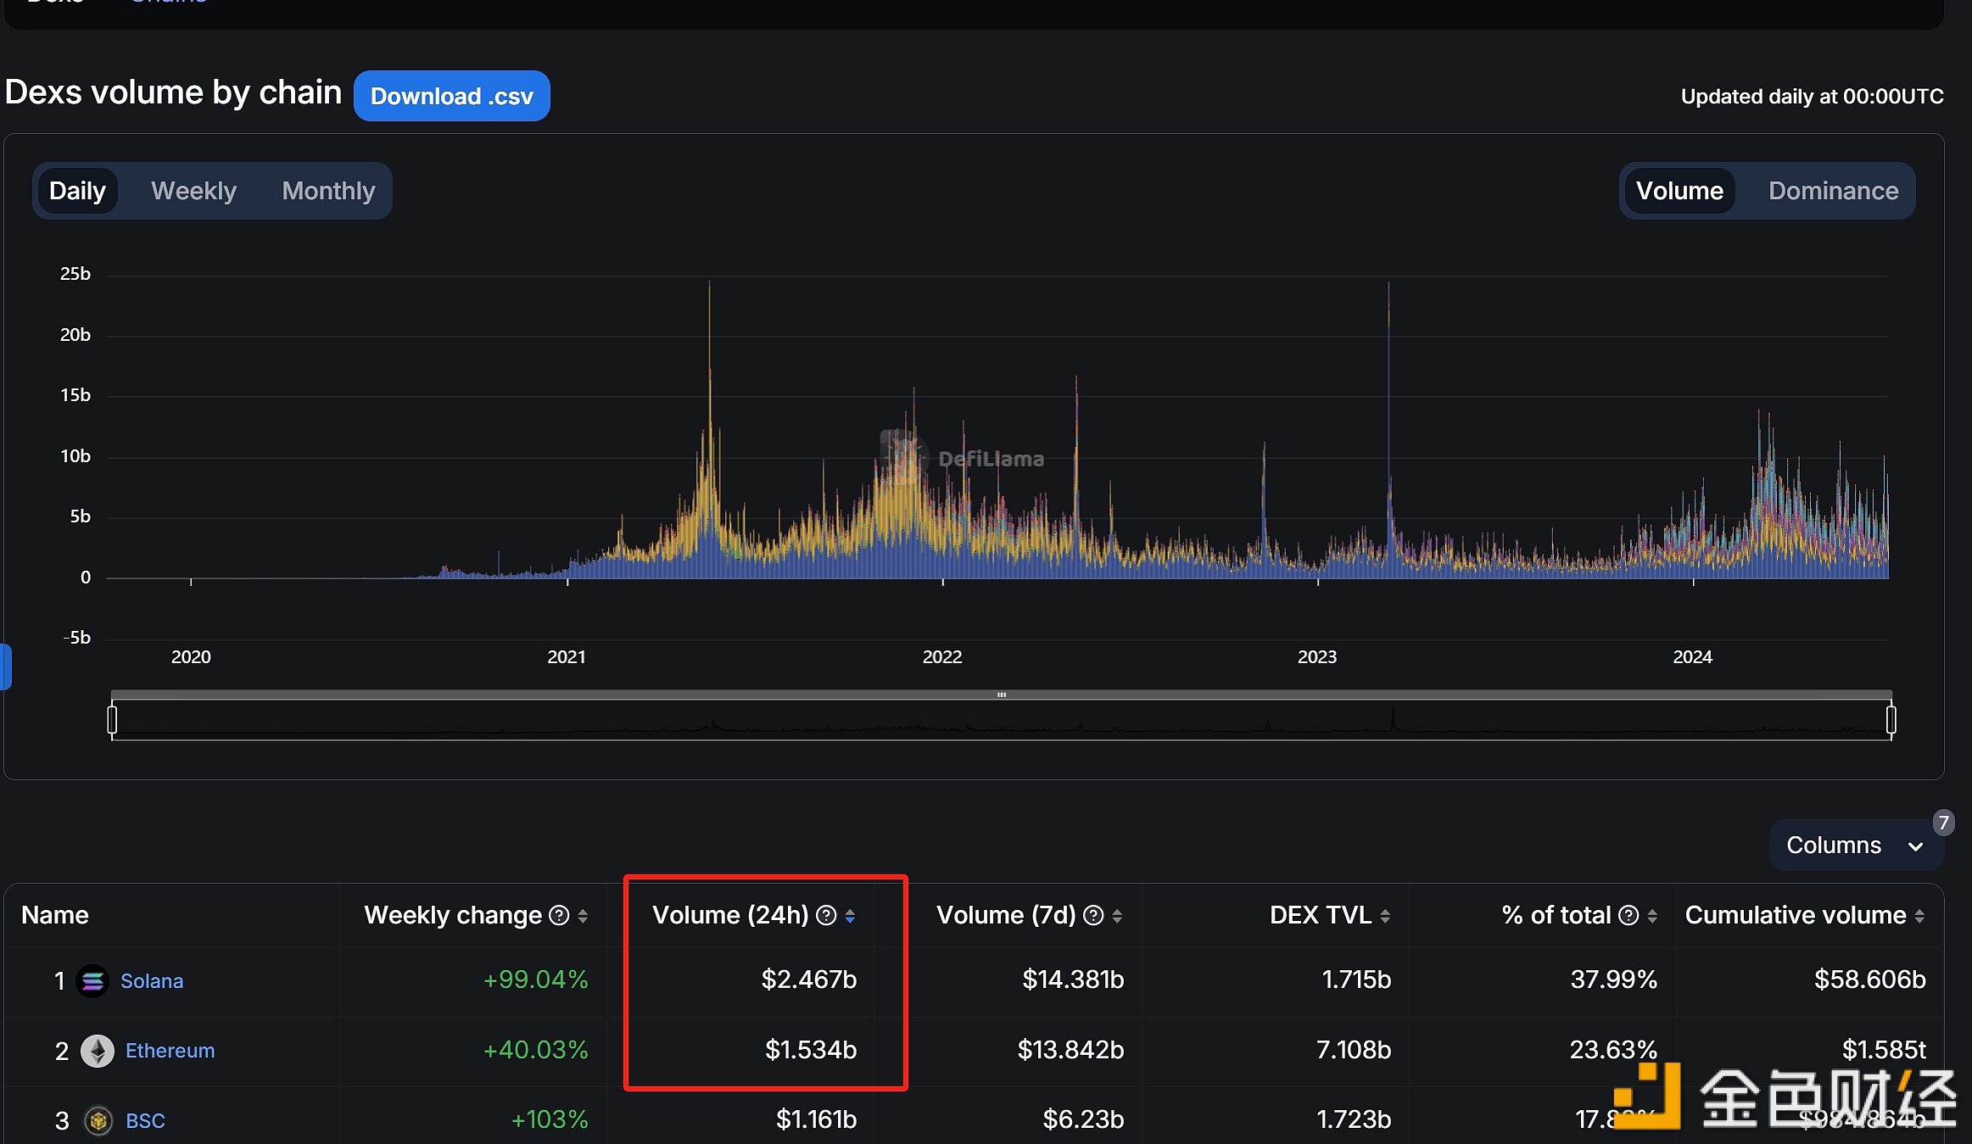Viewport: 1972px width, 1144px height.
Task: Open the Columns dropdown
Action: [x=1855, y=845]
